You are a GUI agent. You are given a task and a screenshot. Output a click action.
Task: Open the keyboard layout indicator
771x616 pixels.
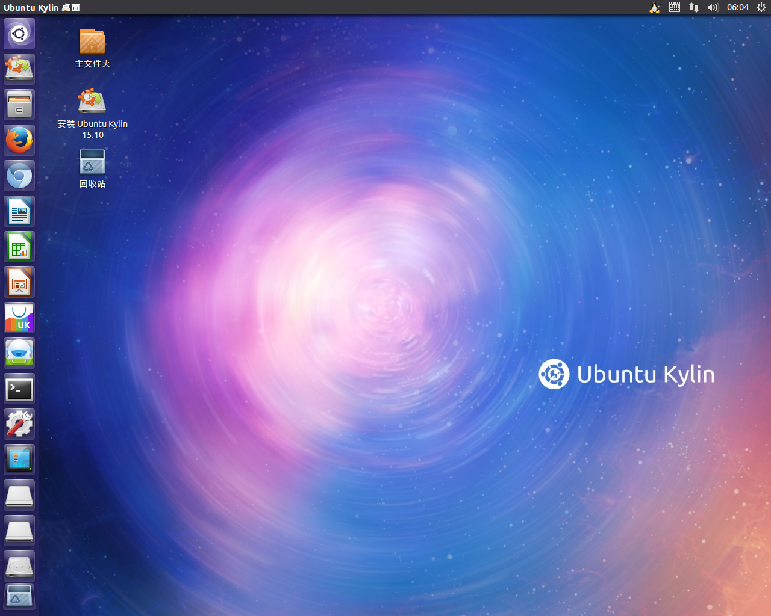tap(675, 7)
